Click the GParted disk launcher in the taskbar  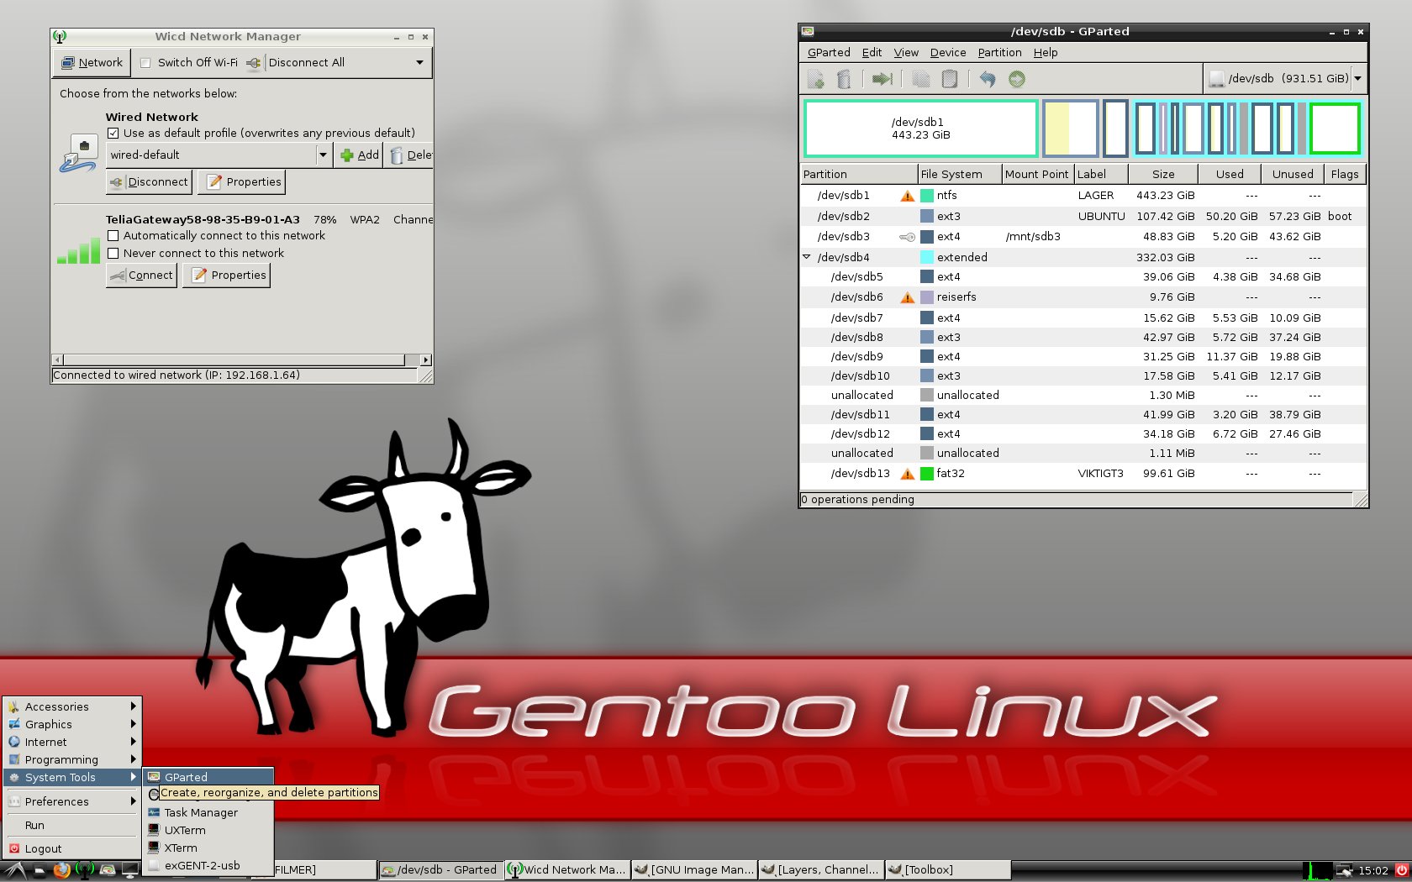click(107, 870)
